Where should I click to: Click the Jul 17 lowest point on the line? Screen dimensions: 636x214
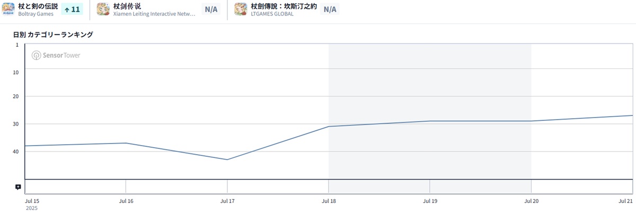(227, 159)
